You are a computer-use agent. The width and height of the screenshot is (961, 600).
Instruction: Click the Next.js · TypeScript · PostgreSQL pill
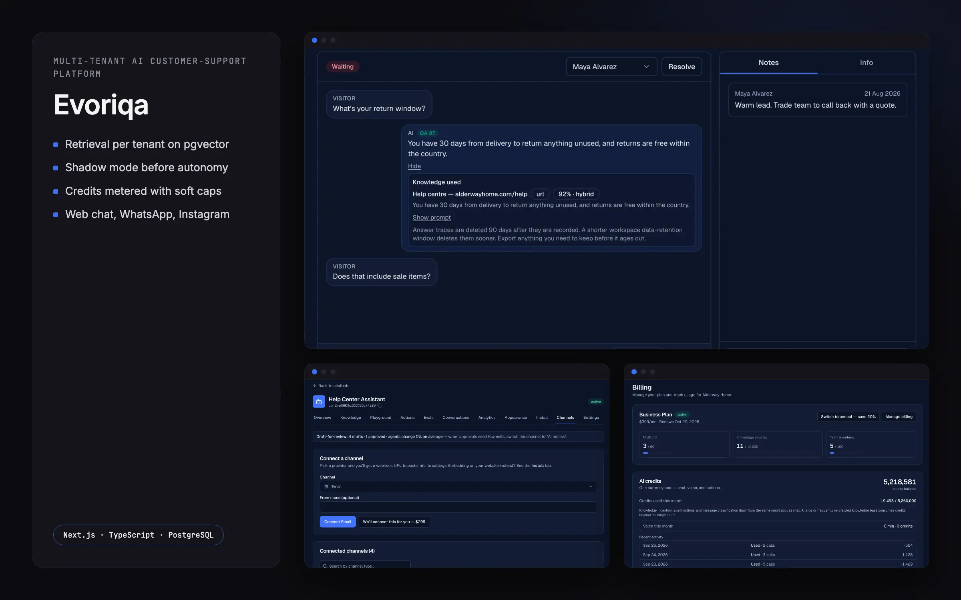coord(139,535)
